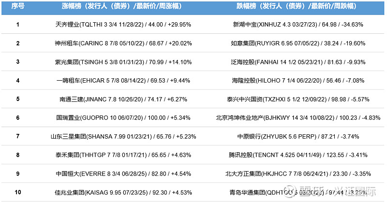This screenshot has width=387, height=203.
Task: Select the 如意集团 RUYIGR entry
Action: [298, 43]
